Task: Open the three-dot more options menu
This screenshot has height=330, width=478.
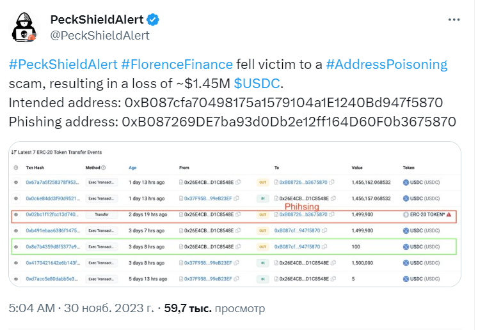Action: (454, 20)
